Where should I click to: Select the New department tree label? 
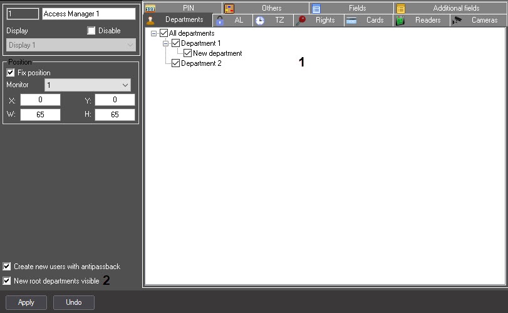click(x=217, y=53)
